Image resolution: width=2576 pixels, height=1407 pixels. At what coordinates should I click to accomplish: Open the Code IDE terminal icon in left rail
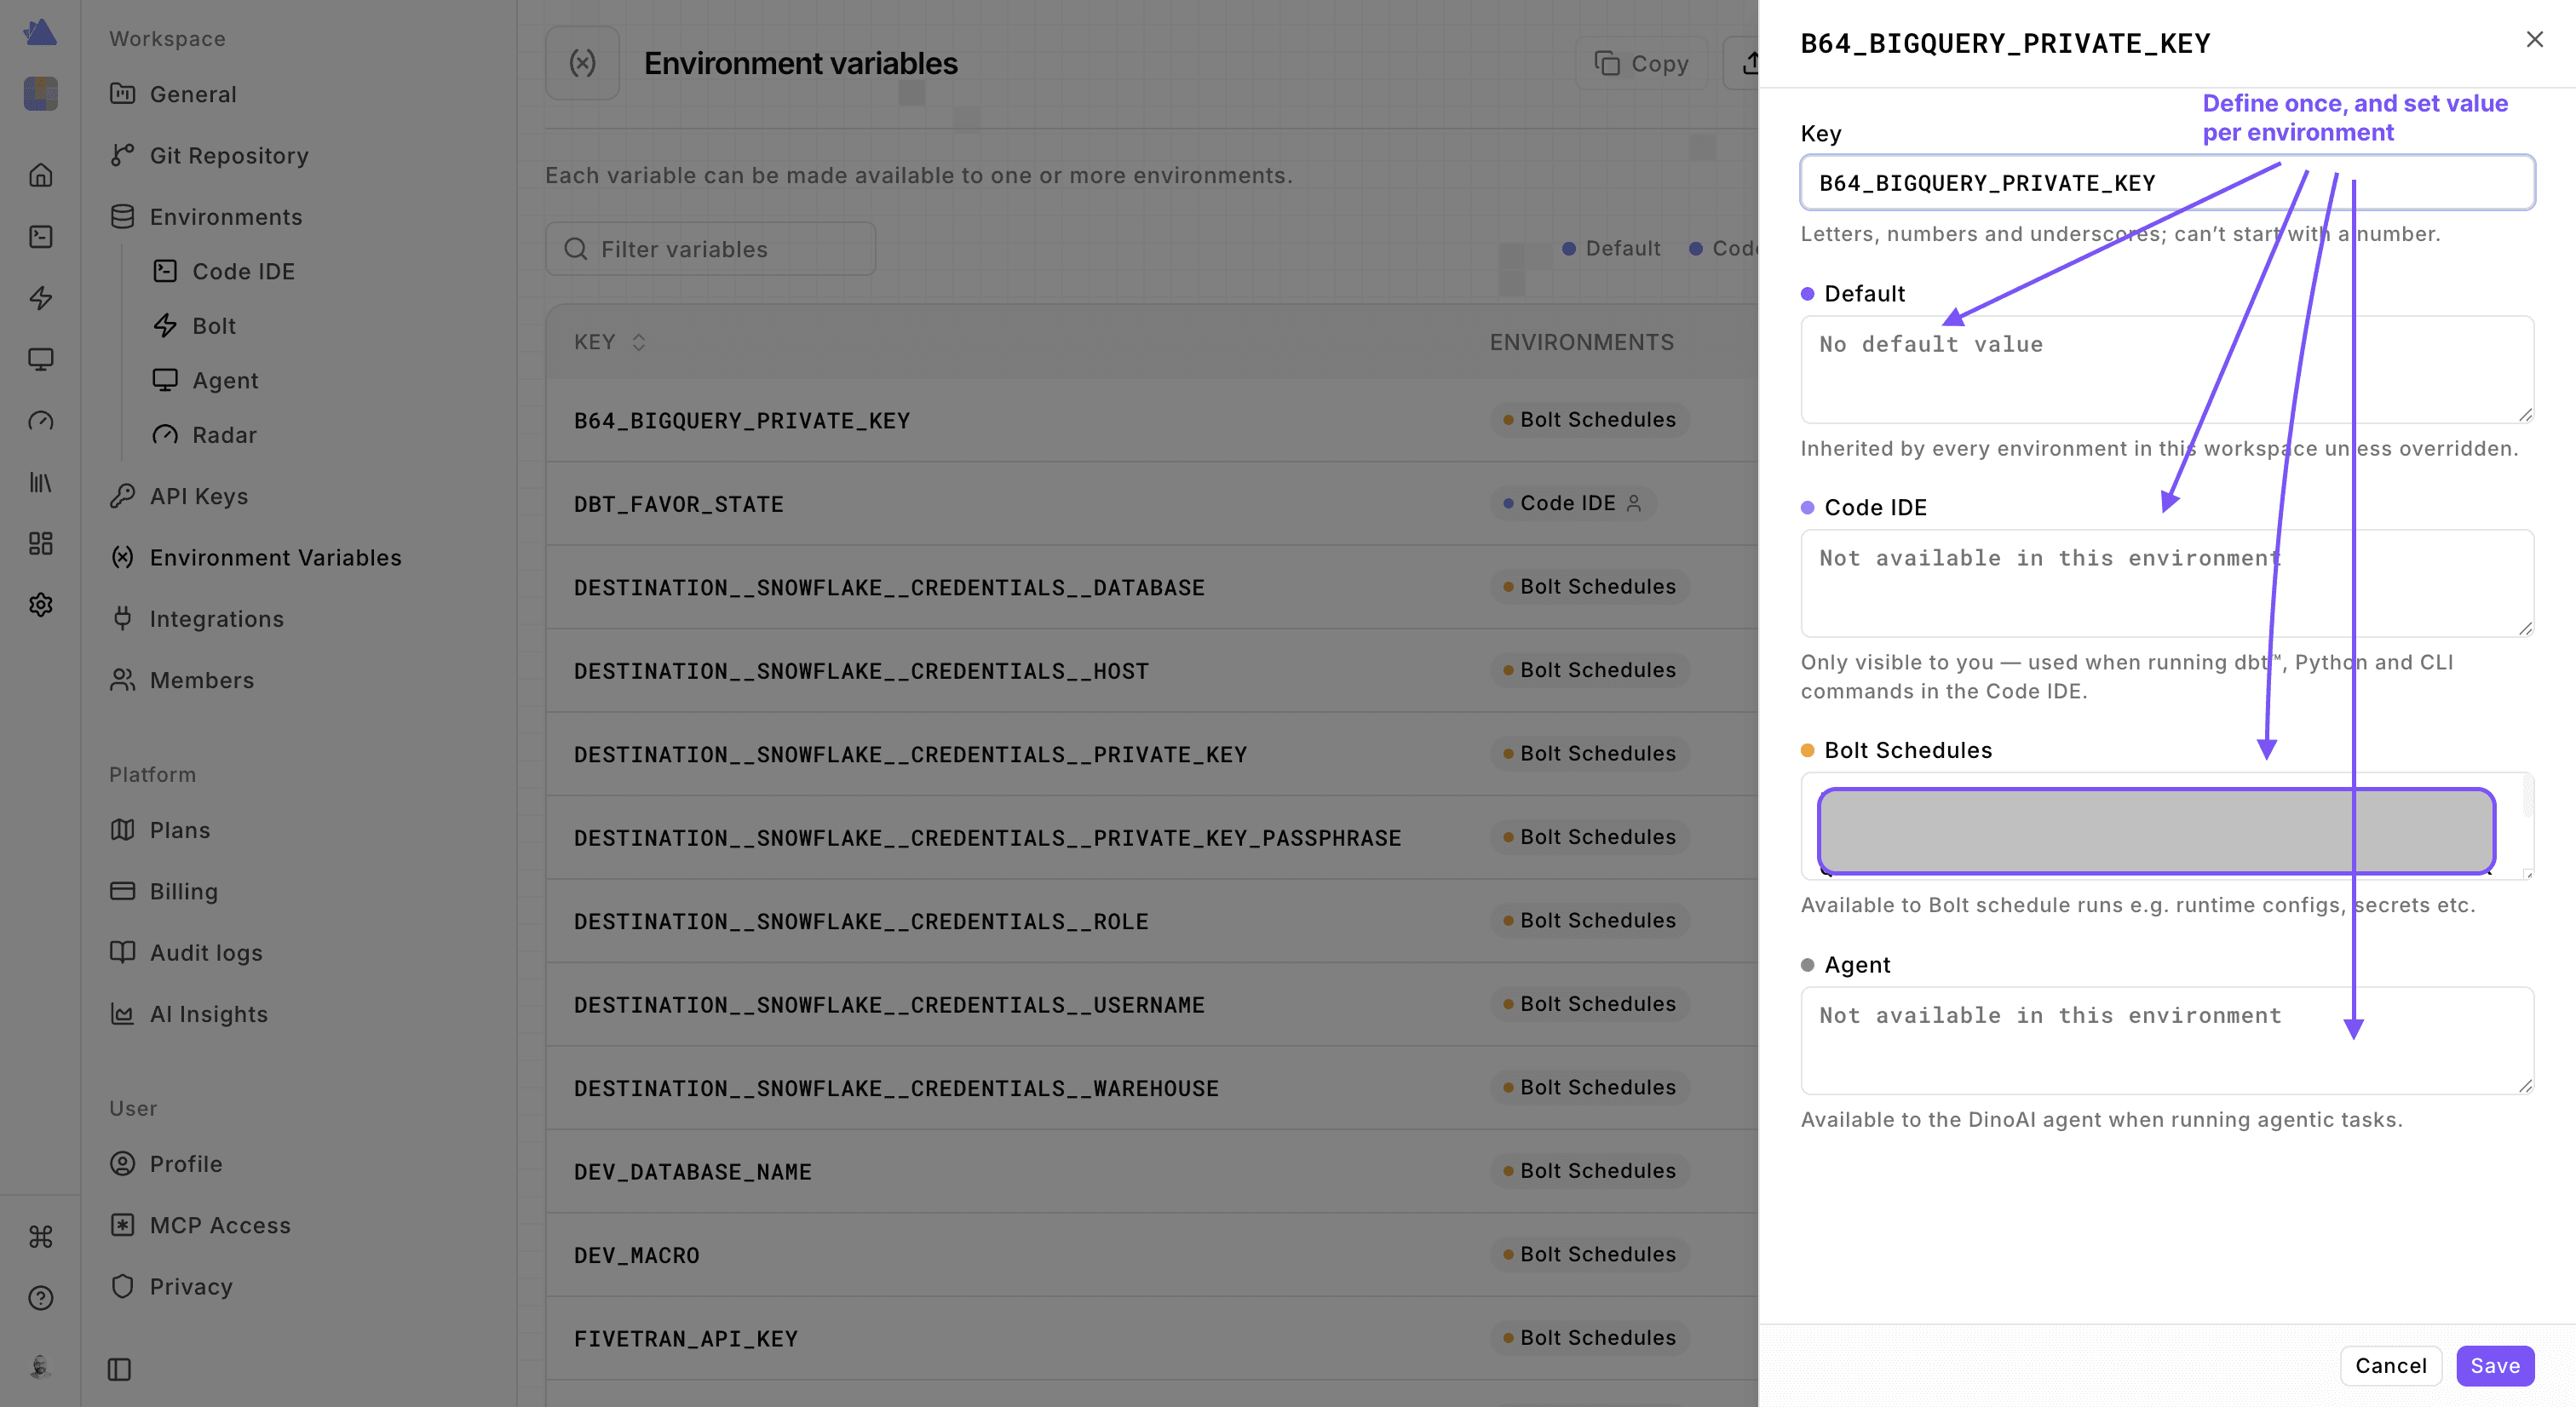pos(41,236)
